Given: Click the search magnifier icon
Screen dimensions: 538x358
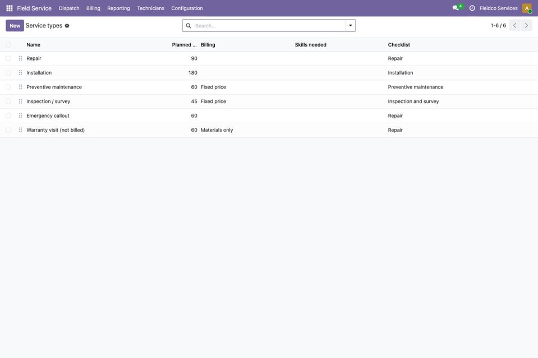Looking at the screenshot, I should click(188, 26).
